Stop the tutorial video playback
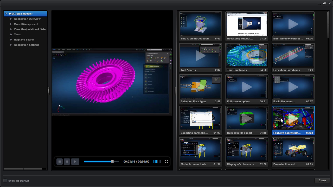Screen dimensions: 333x187 coord(59,162)
